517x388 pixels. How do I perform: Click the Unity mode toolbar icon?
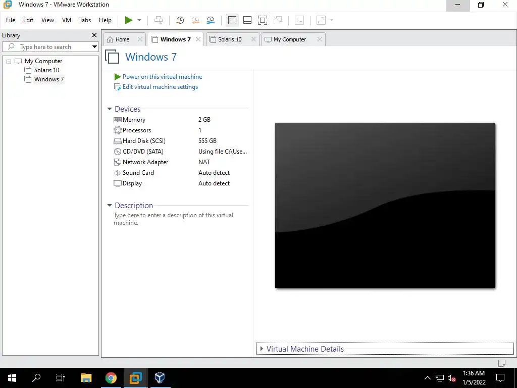click(x=278, y=20)
